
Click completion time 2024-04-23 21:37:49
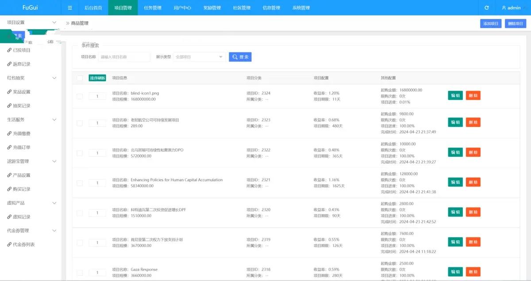coord(418,132)
